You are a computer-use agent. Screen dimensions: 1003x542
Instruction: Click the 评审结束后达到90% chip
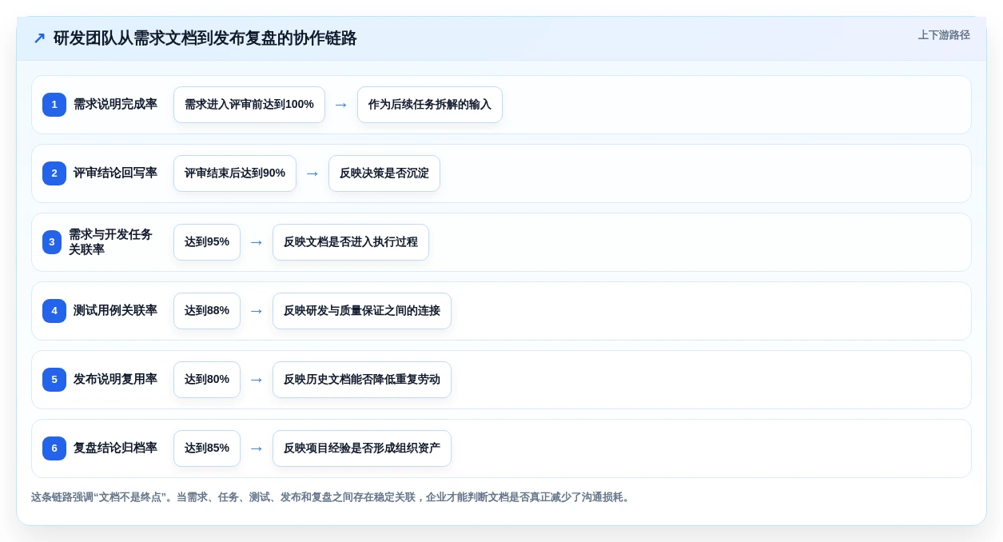click(x=235, y=173)
